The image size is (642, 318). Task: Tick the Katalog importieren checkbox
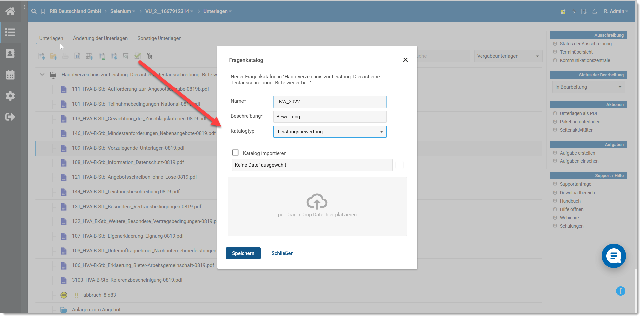click(x=235, y=153)
